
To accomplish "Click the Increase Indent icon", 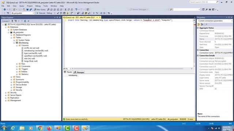I will pyautogui.click(x=105, y=13).
